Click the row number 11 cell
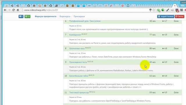 (x=66, y=92)
